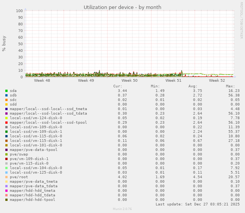Click the red ssd-tpool legend swatch
Image resolution: width=245 pixels, height=213 pixels.
[x=6, y=123]
